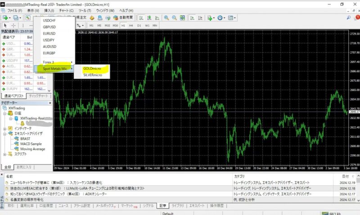Click the MetaQuotes Language Editor icon

pos(92,18)
